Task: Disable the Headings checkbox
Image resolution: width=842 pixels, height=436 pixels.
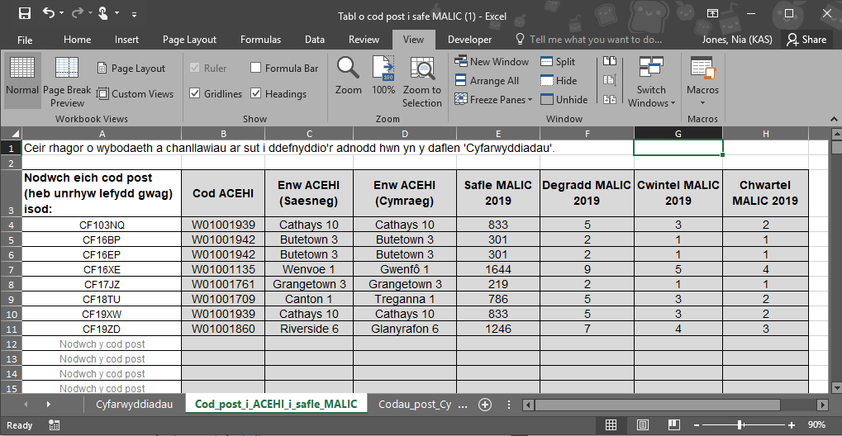Action: click(256, 94)
